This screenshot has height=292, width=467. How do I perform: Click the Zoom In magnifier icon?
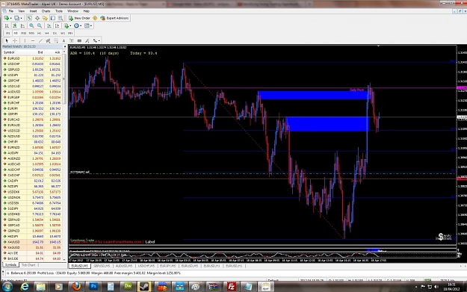31,25
